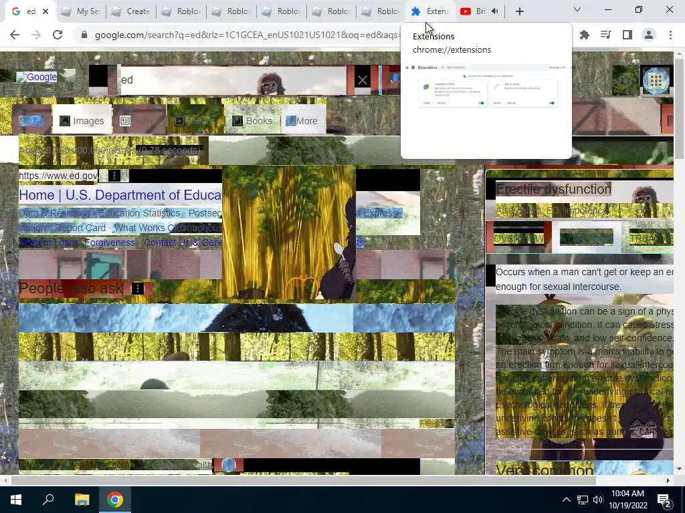The image size is (685, 513).
Task: Open network settings tray icon
Action: (583, 500)
